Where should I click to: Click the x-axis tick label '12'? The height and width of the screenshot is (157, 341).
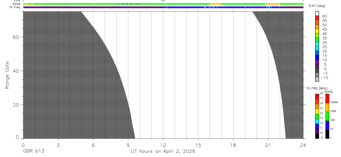coord(163,145)
